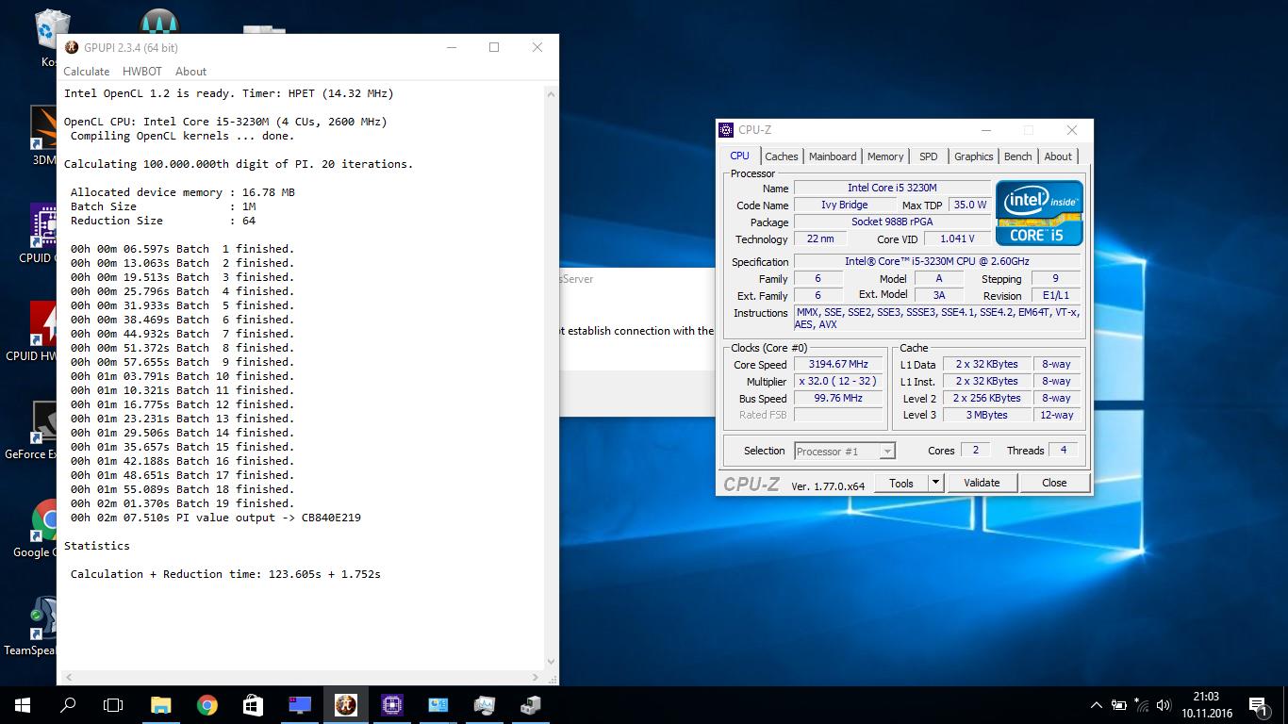This screenshot has height=724, width=1288.
Task: Click the Multiplier value x 32.0
Action: (x=838, y=381)
